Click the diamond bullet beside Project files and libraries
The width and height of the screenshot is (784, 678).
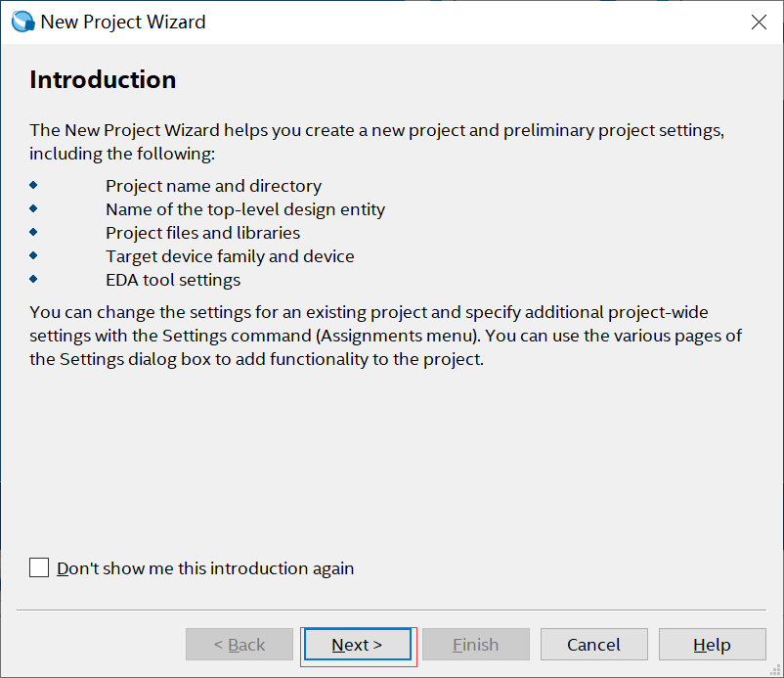(34, 231)
